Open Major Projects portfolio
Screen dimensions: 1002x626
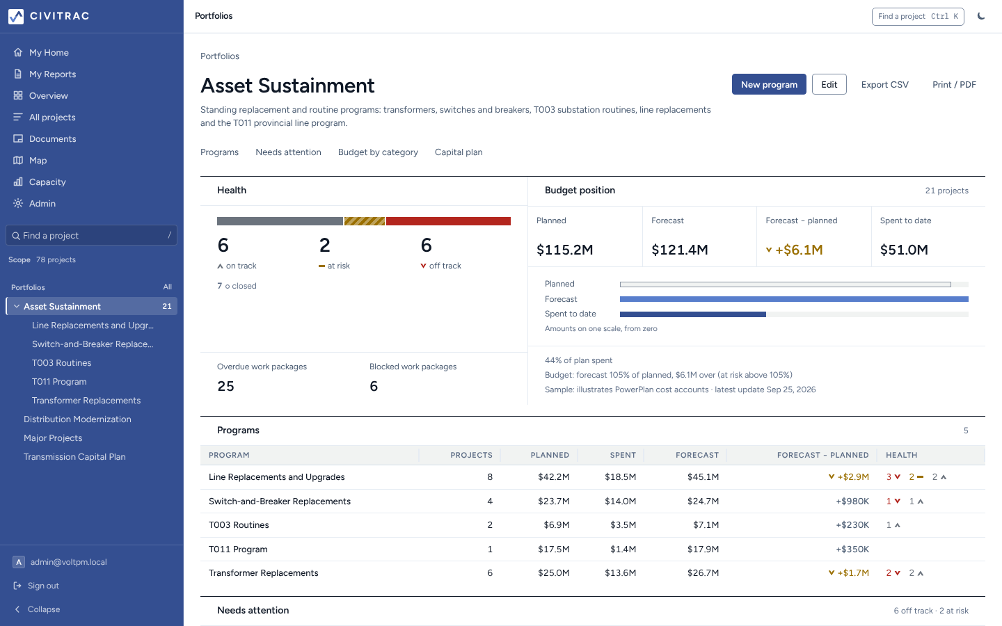click(x=53, y=438)
